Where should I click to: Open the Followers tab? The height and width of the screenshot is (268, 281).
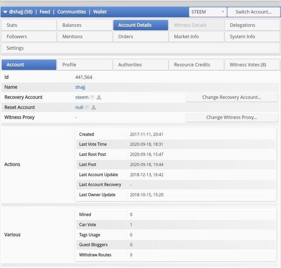[x=29, y=36]
